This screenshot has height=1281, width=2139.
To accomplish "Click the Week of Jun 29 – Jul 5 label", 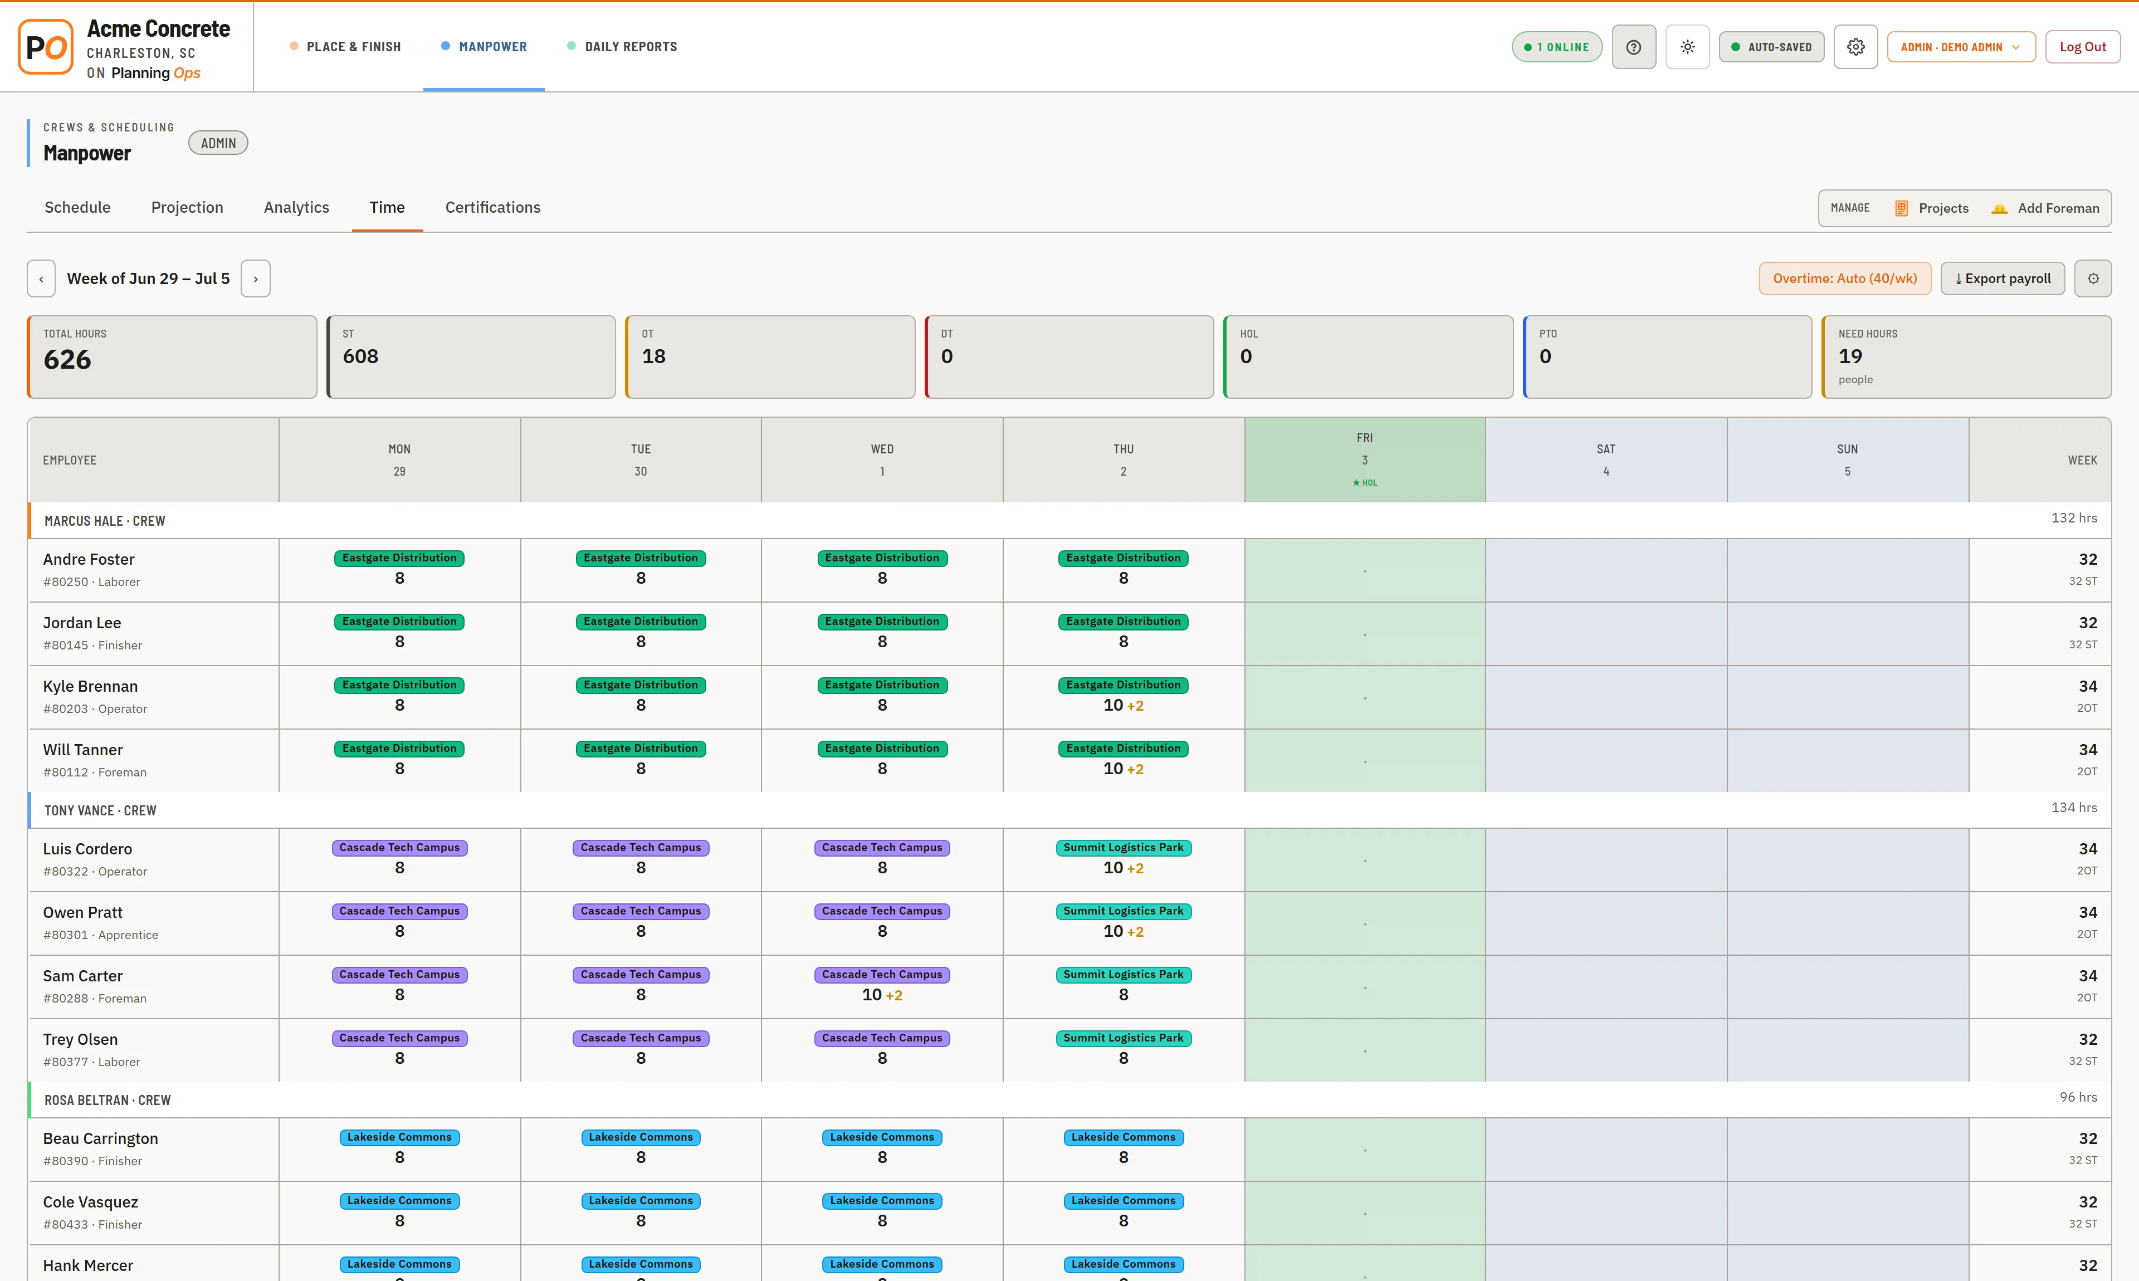I will (149, 279).
